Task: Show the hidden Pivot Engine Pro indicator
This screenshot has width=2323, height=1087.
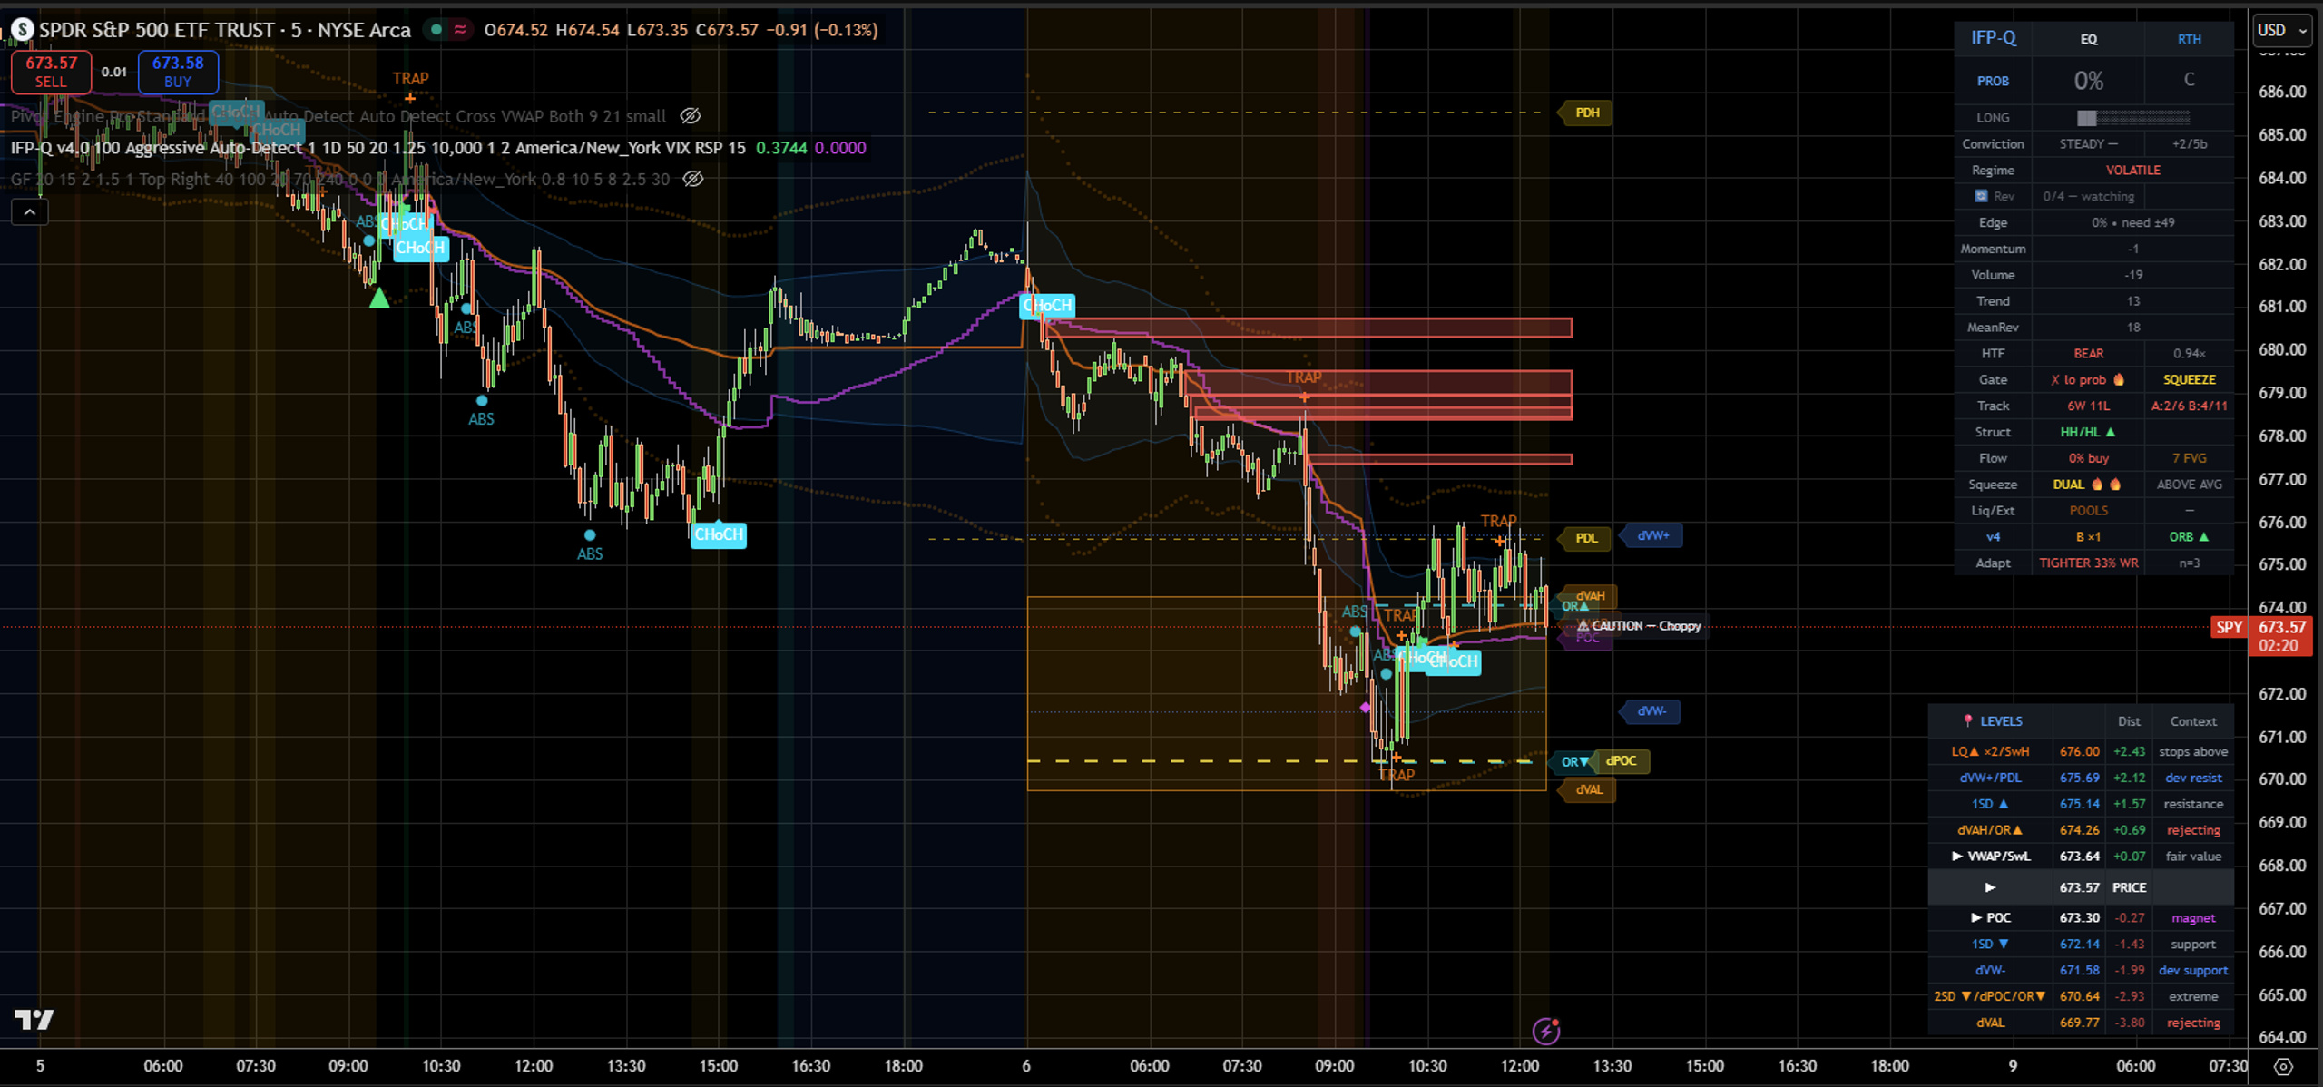Action: pos(691,116)
